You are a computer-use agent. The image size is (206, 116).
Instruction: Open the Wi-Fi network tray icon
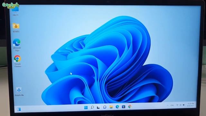click(177, 105)
